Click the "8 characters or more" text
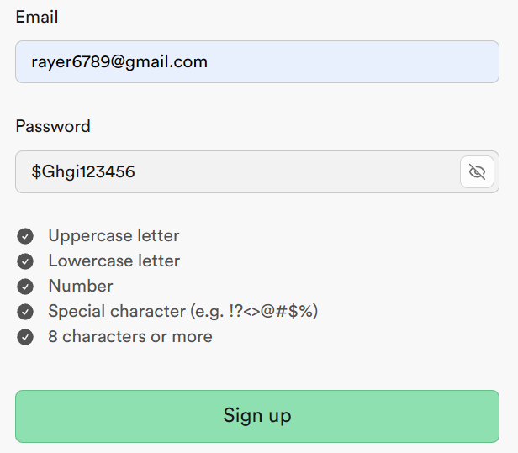 pyautogui.click(x=130, y=337)
